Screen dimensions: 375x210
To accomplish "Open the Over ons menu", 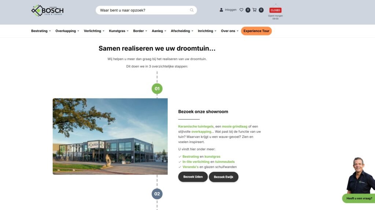I will point(230,31).
